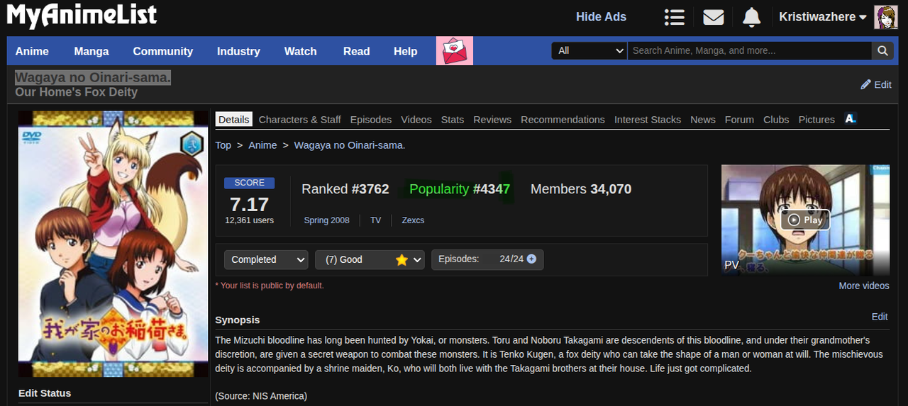
Task: Click the More videos link
Action: coord(864,286)
